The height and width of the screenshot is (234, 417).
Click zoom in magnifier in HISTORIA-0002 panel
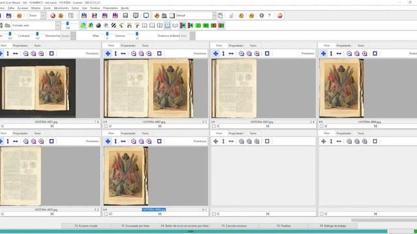tap(149, 53)
